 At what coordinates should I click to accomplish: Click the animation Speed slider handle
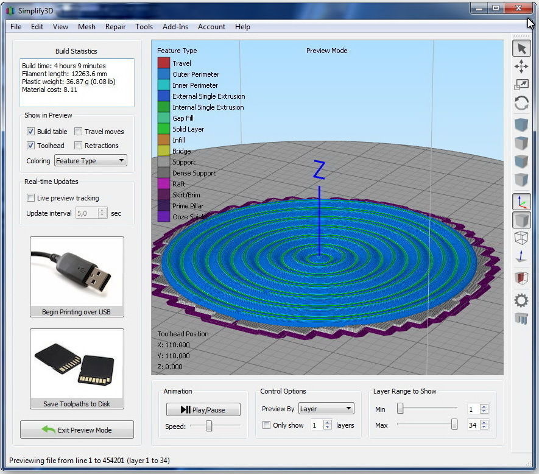(x=209, y=426)
